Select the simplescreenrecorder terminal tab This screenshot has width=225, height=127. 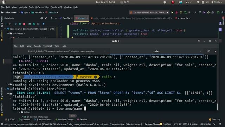[61, 52]
